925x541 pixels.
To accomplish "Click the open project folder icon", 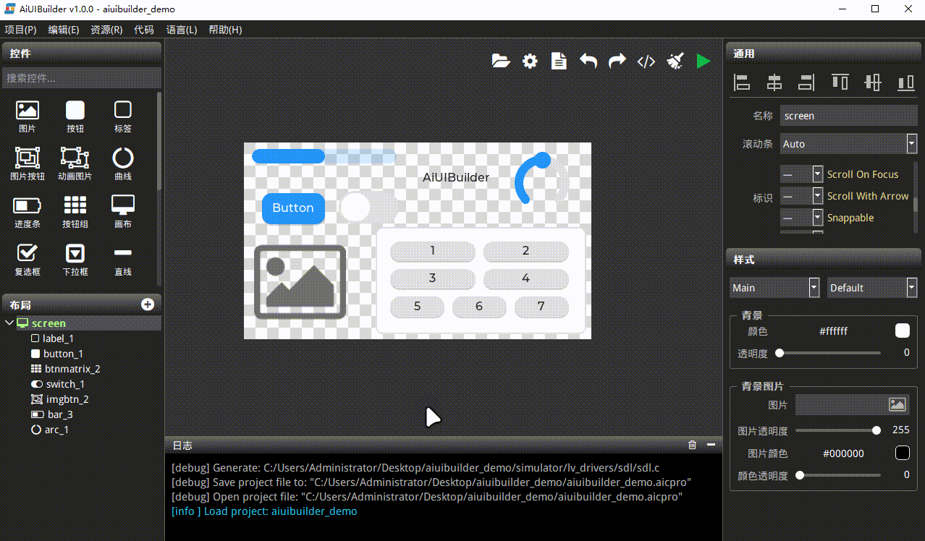I will coord(501,61).
